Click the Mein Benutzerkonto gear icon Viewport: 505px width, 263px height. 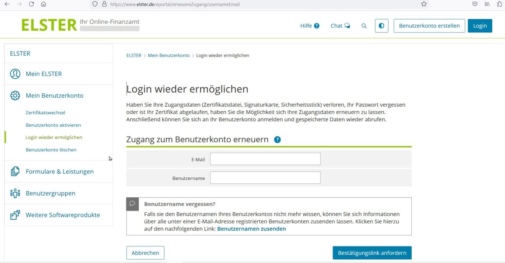point(15,95)
